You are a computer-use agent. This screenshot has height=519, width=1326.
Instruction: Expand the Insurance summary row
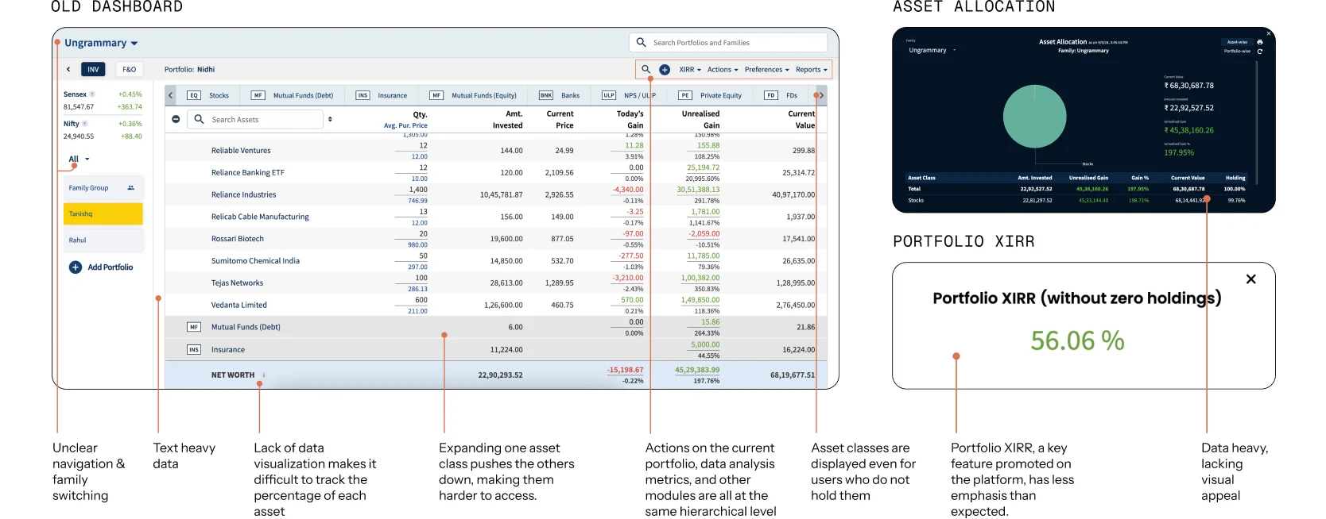tap(496, 349)
